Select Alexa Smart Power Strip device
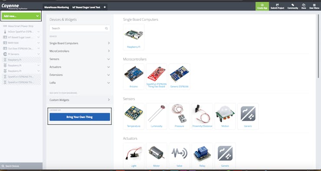321x171 pixels. point(20,26)
